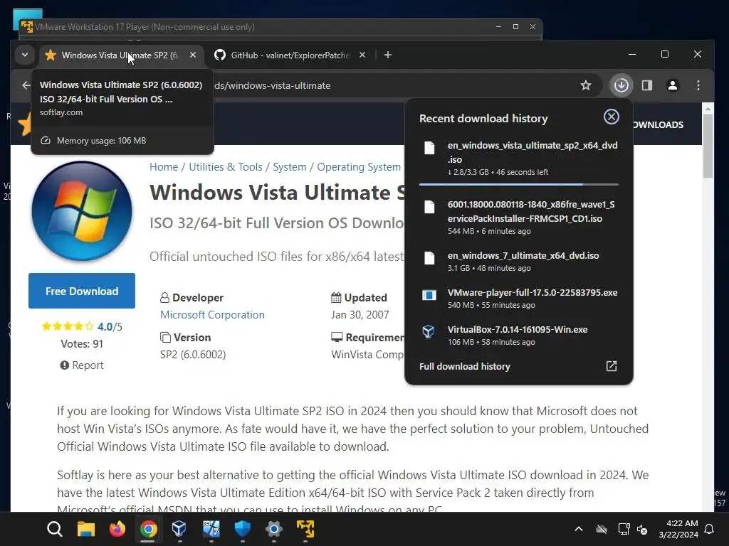Click the VMware-player-full installer icon
The width and height of the screenshot is (729, 546).
coord(429,295)
